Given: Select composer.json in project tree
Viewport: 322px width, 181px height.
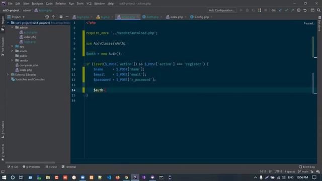Looking at the screenshot, I should pos(29,65).
